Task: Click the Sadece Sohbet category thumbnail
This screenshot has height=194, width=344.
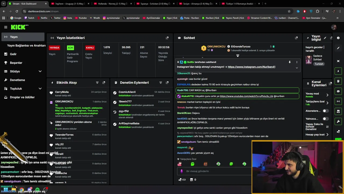Action: tap(309, 60)
